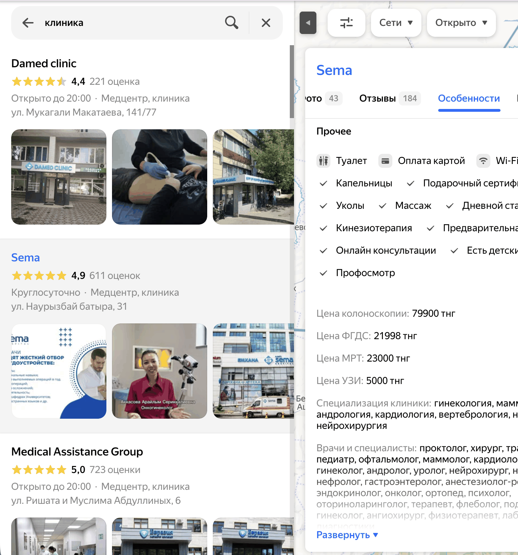Click the Sema five-star rating icons

(x=39, y=276)
